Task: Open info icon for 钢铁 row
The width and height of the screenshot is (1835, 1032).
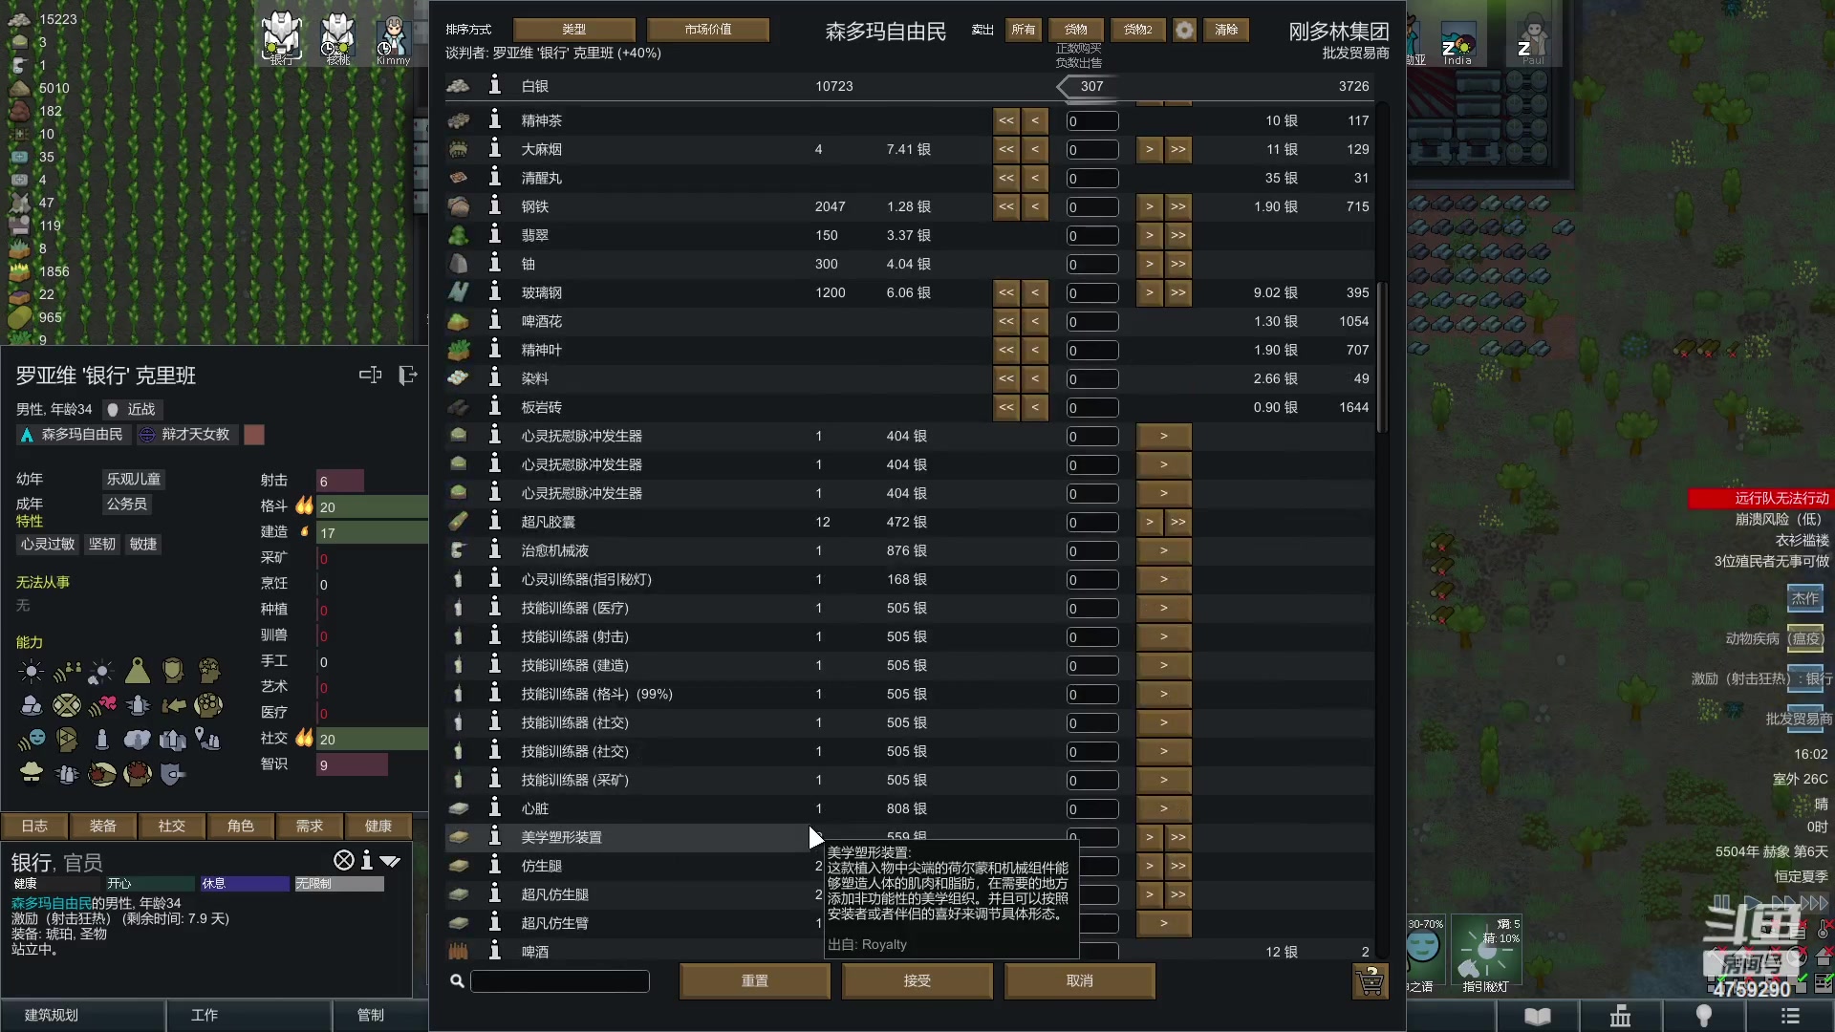Action: point(494,205)
